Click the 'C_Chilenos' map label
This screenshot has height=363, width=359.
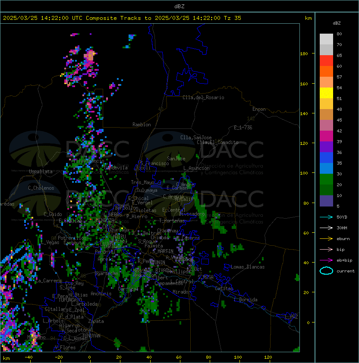pyautogui.click(x=41, y=188)
